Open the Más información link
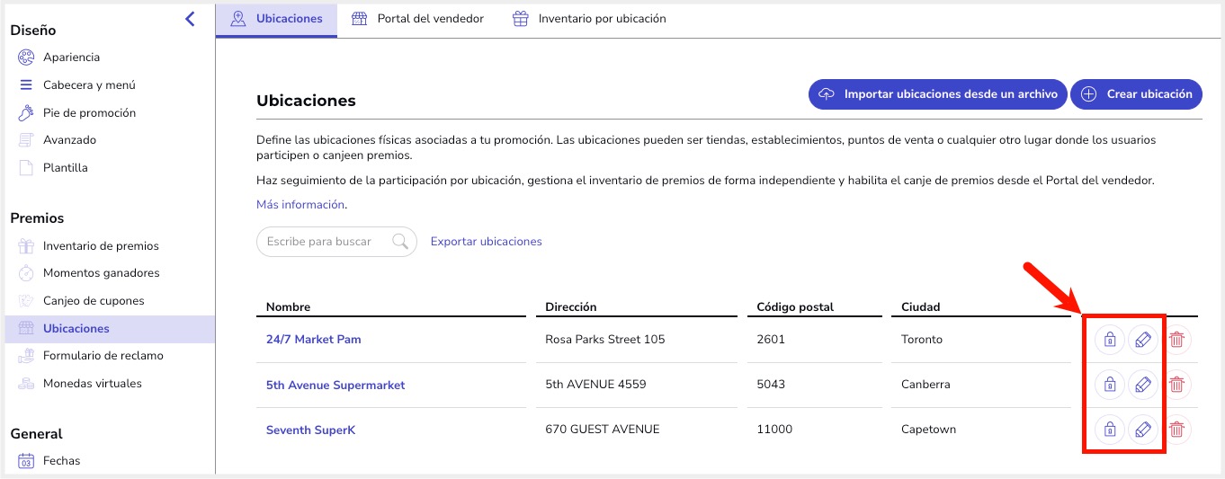This screenshot has height=479, width=1225. tap(300, 205)
